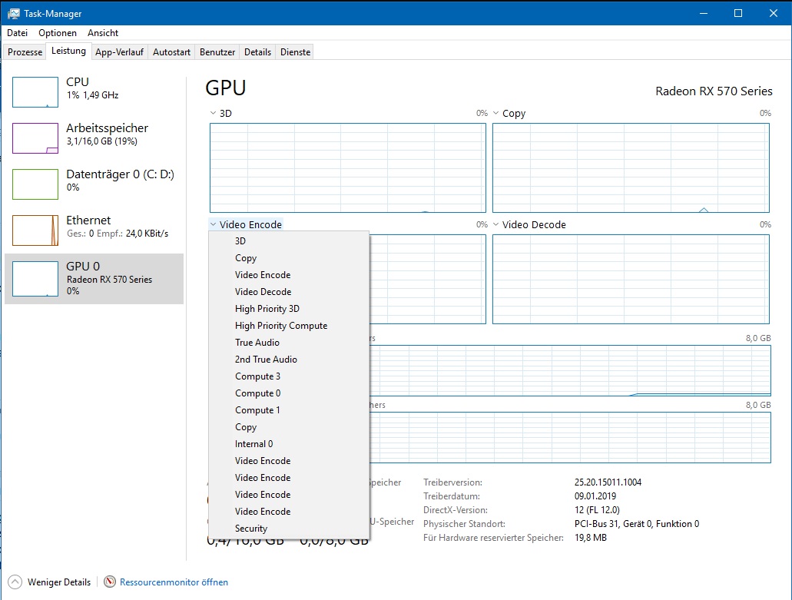Choose Compute 3 in the engine list
Image resolution: width=792 pixels, height=600 pixels.
point(289,376)
